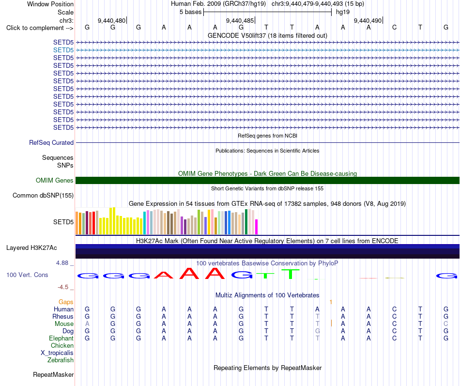
Task: Click 'Click to complement -->' to complement bases
Action: (40, 28)
